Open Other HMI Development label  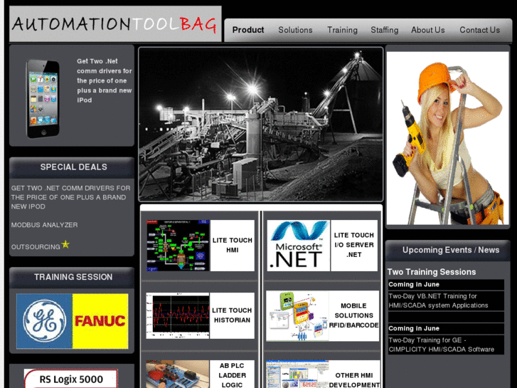[x=354, y=379]
